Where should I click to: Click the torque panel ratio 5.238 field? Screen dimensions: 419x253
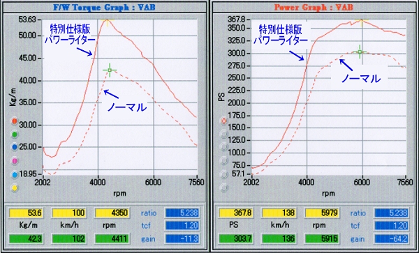click(182, 213)
